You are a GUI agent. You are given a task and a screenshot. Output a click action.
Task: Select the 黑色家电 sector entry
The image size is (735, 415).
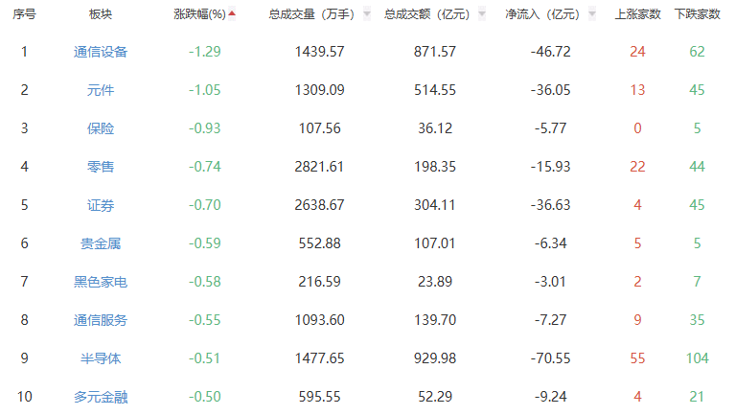100,282
